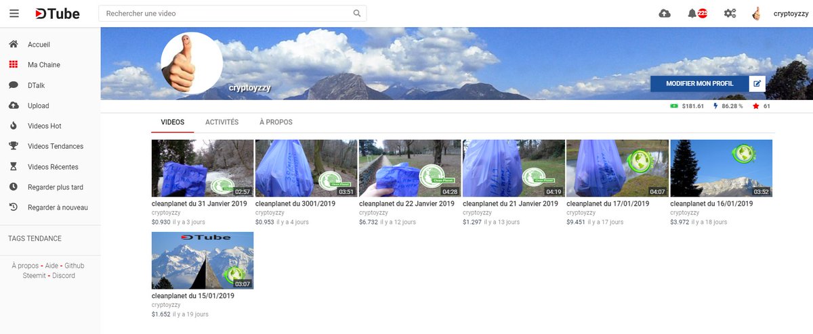Click the 86.28 % voting power value
Screen dimensions: 813x334
732,106
